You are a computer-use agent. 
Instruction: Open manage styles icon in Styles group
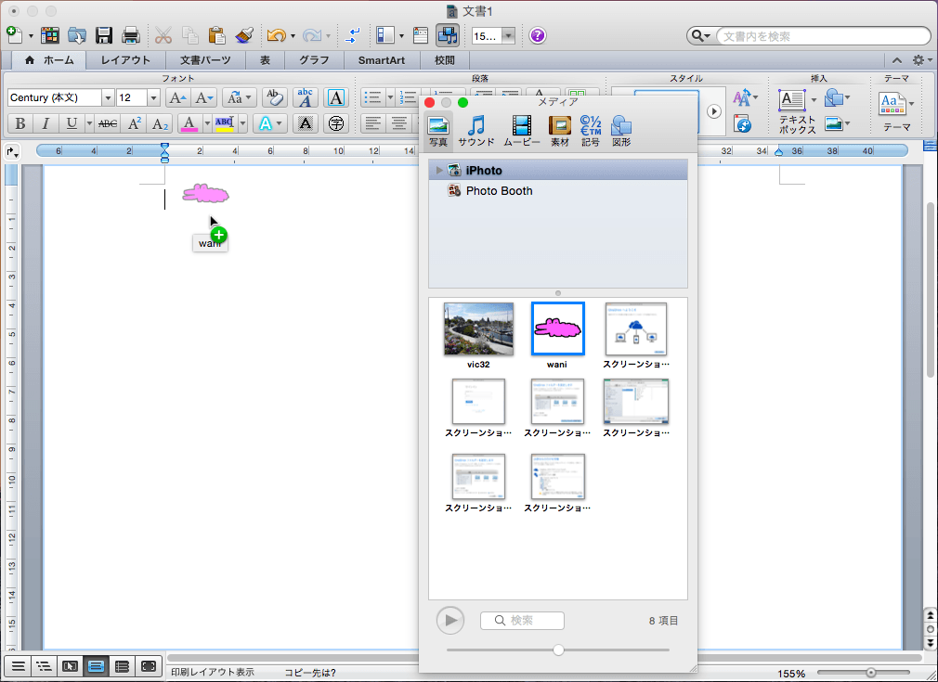(x=742, y=123)
